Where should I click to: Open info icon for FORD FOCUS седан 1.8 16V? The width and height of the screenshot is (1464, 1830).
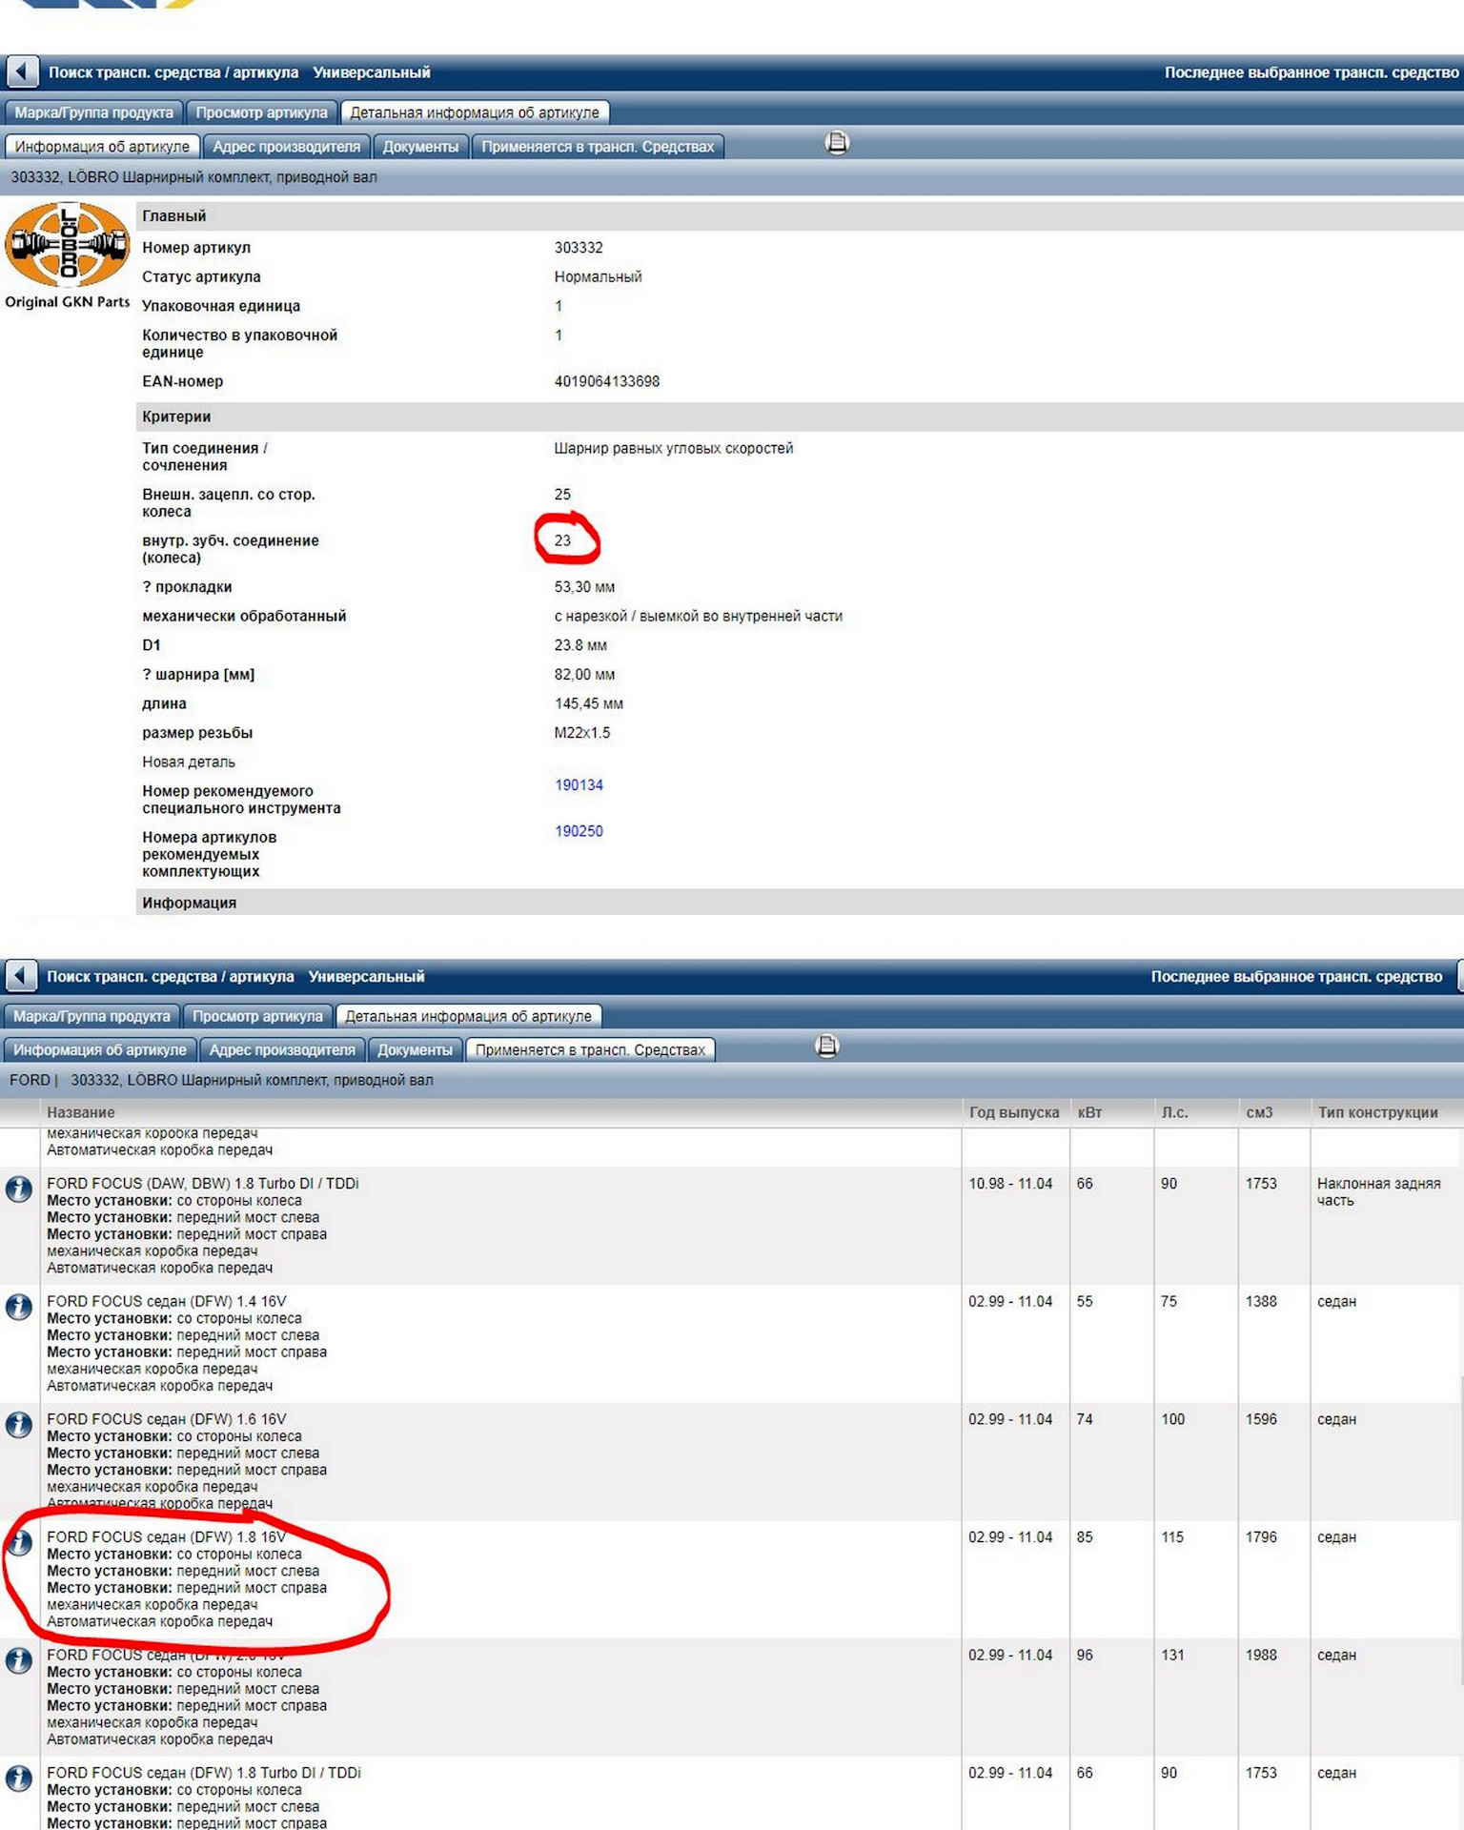[x=18, y=1543]
